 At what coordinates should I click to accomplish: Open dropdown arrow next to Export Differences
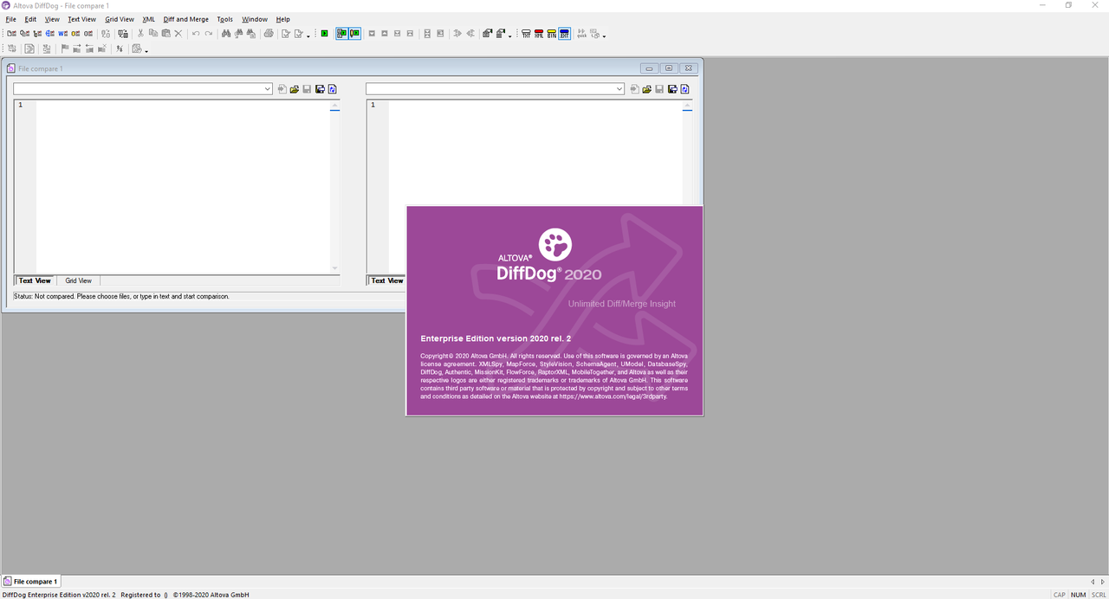[509, 36]
